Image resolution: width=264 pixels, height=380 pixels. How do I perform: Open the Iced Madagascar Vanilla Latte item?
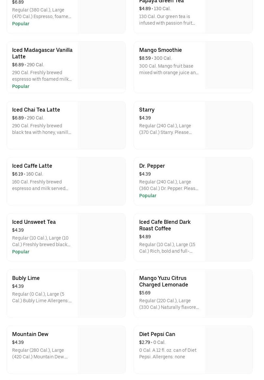[x=42, y=53]
